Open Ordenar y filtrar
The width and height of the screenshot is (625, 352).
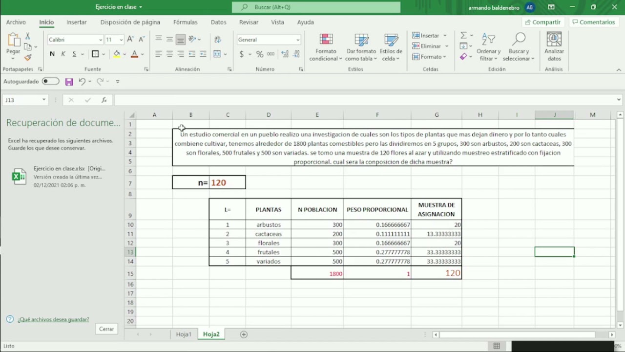pyautogui.click(x=489, y=47)
